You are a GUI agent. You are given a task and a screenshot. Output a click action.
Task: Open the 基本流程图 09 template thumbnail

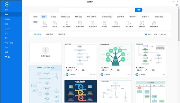point(80,55)
